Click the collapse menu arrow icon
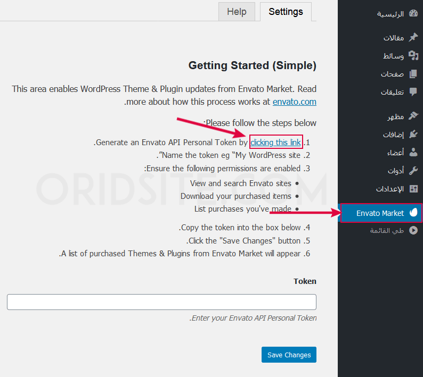423x377 pixels. (413, 231)
